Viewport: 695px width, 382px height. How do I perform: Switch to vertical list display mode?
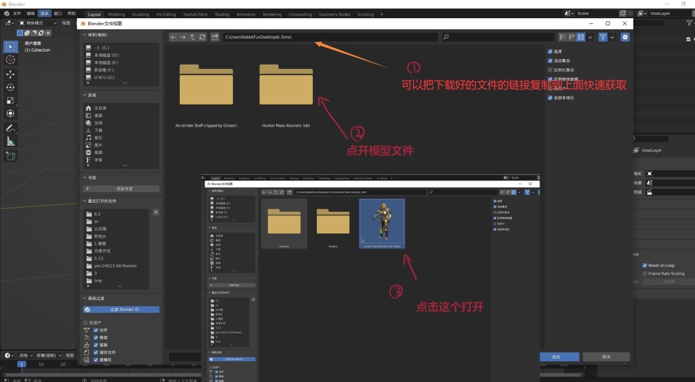tap(563, 37)
